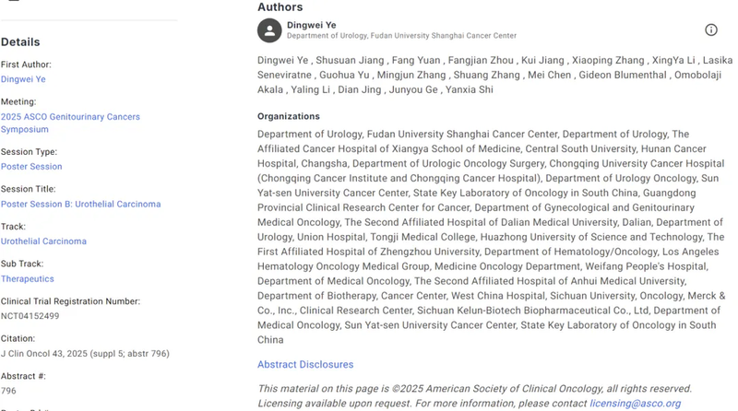Select the Therapeutics sub track link
Image resolution: width=738 pixels, height=411 pixels.
pos(28,278)
